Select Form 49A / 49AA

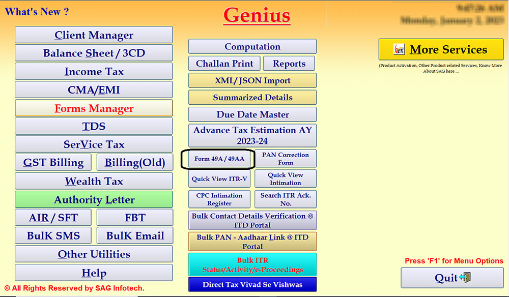218,159
